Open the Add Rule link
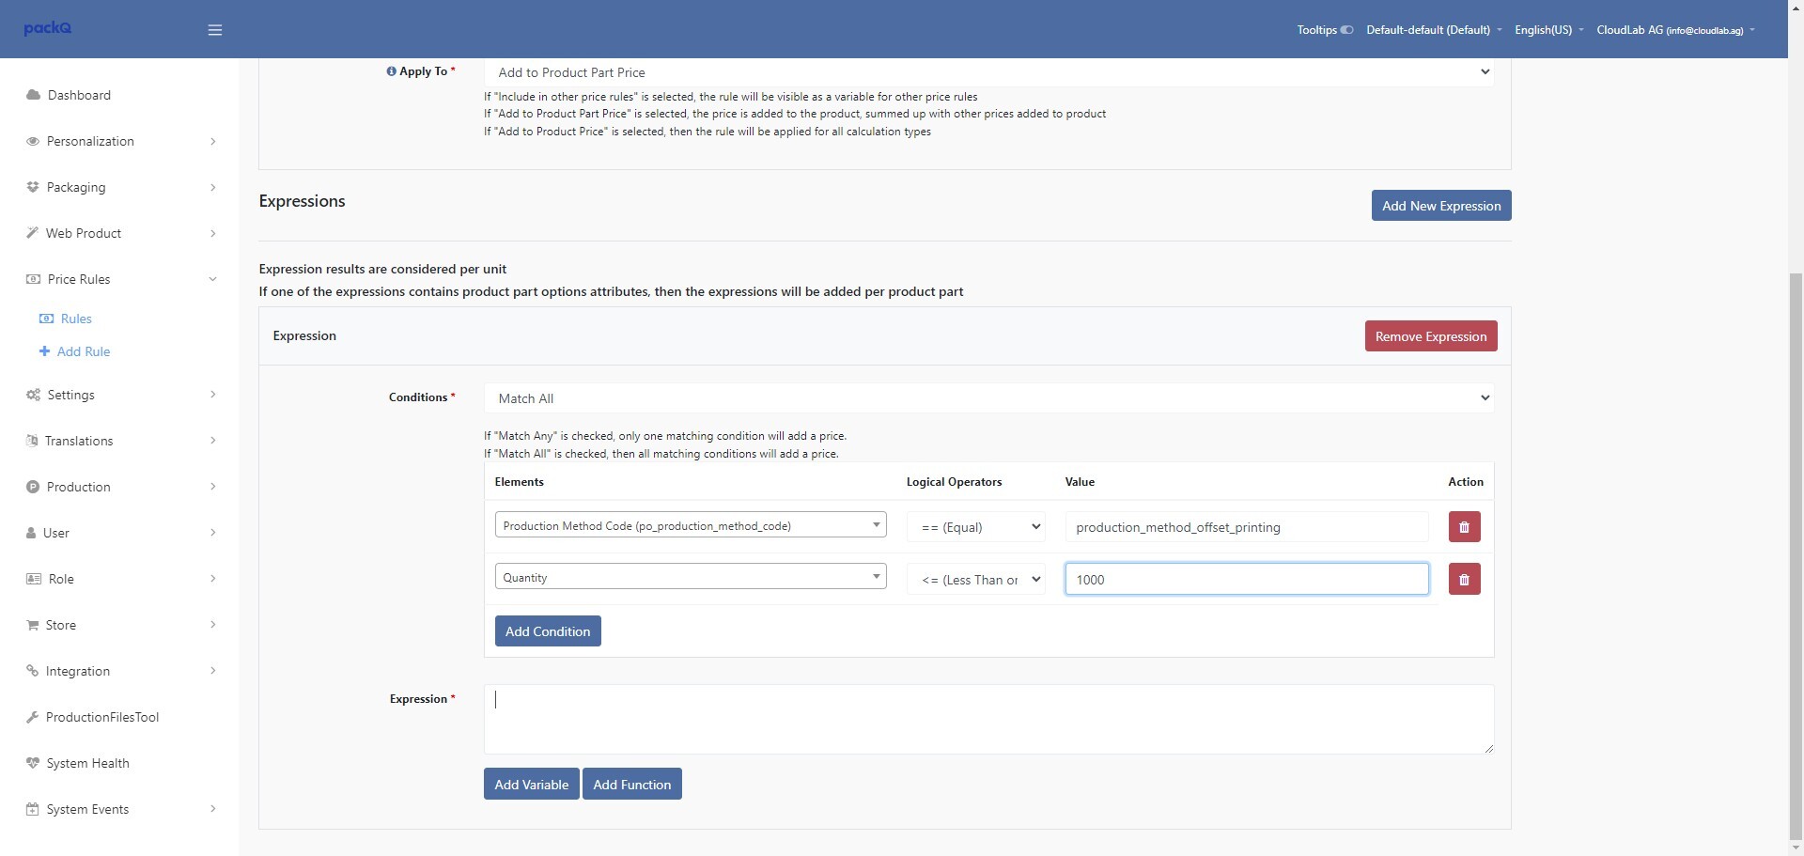 coord(84,351)
